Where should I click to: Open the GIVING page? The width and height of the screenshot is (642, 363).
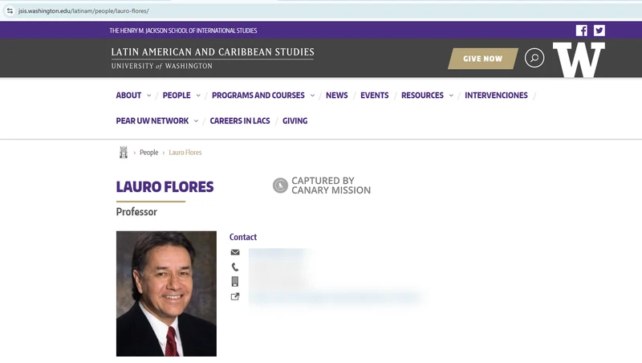[295, 120]
